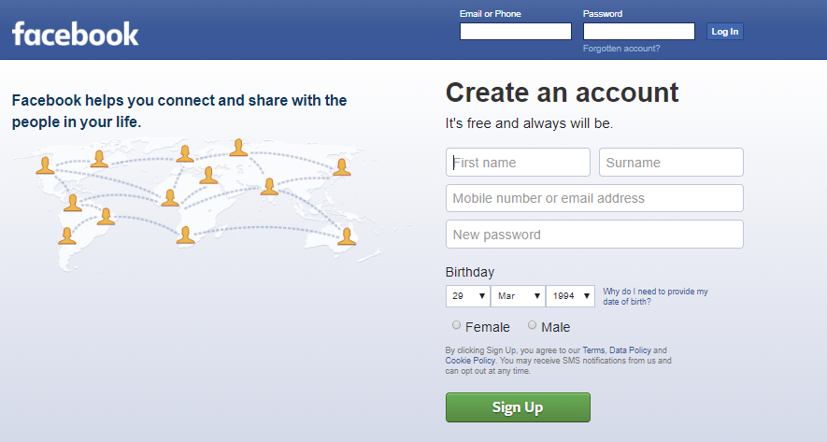The width and height of the screenshot is (827, 442).
Task: Click into the New password field
Action: tap(594, 235)
